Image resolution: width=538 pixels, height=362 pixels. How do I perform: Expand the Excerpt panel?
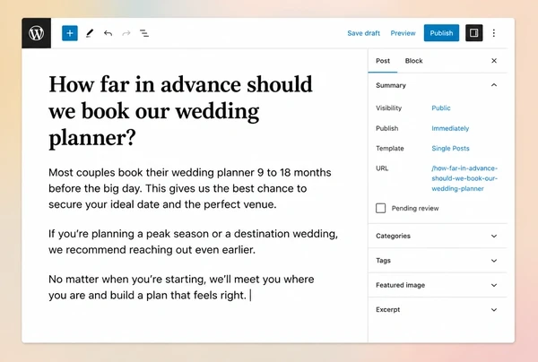438,309
